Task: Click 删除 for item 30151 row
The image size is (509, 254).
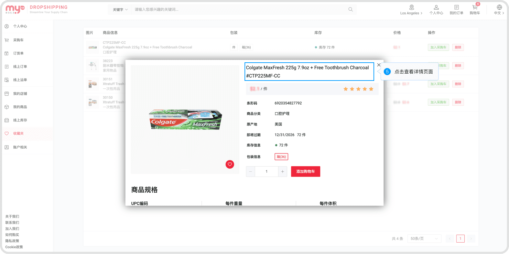Action: pyautogui.click(x=458, y=84)
